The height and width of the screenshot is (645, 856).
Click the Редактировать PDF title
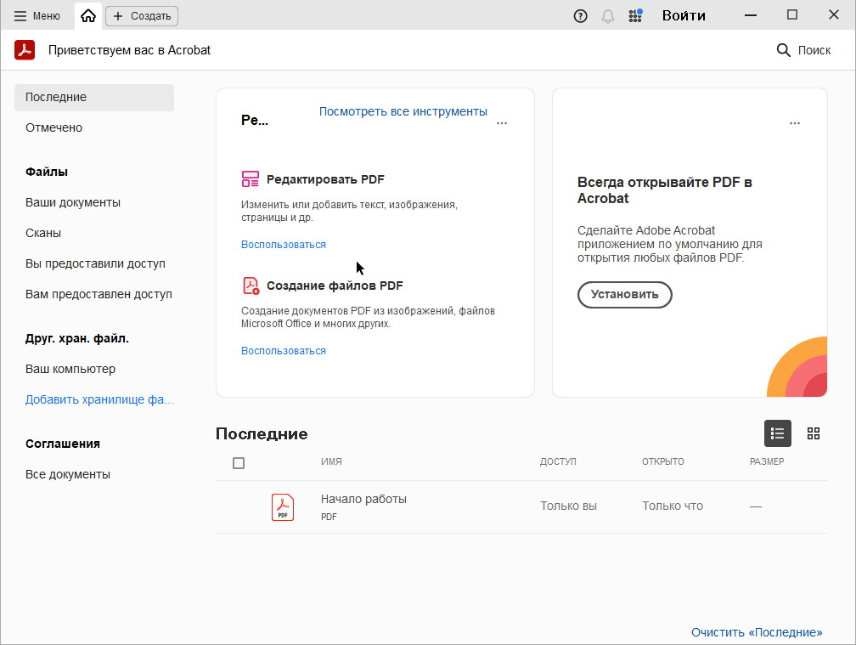[x=325, y=179]
